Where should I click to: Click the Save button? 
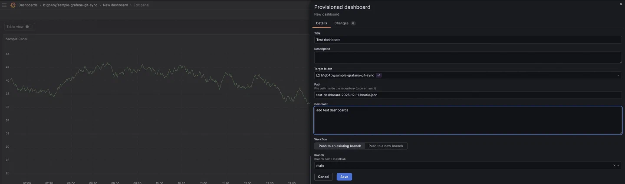(344, 177)
